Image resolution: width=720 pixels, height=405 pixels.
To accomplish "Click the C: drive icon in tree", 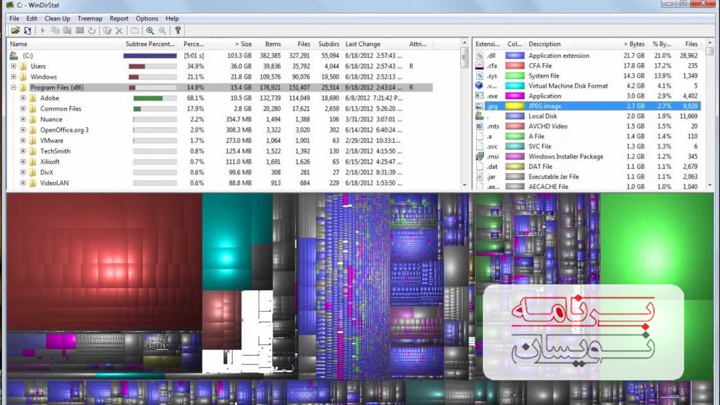I will point(14,56).
